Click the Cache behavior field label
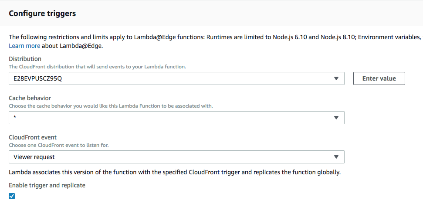This screenshot has width=423, height=207. pyautogui.click(x=30, y=98)
